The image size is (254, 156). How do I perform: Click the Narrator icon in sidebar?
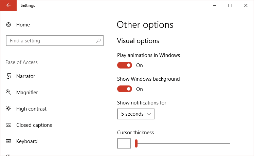(8, 76)
